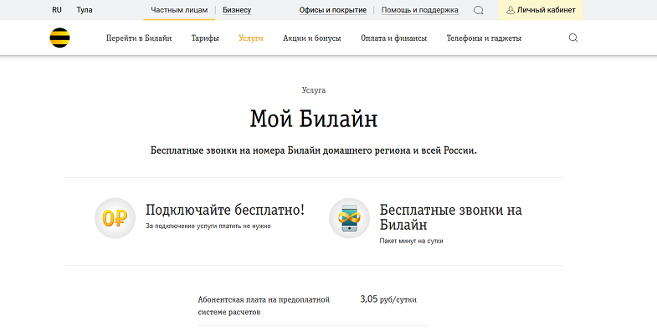This screenshot has height=331, width=657.
Task: Switch to the Бизнесу tab
Action: [x=237, y=10]
